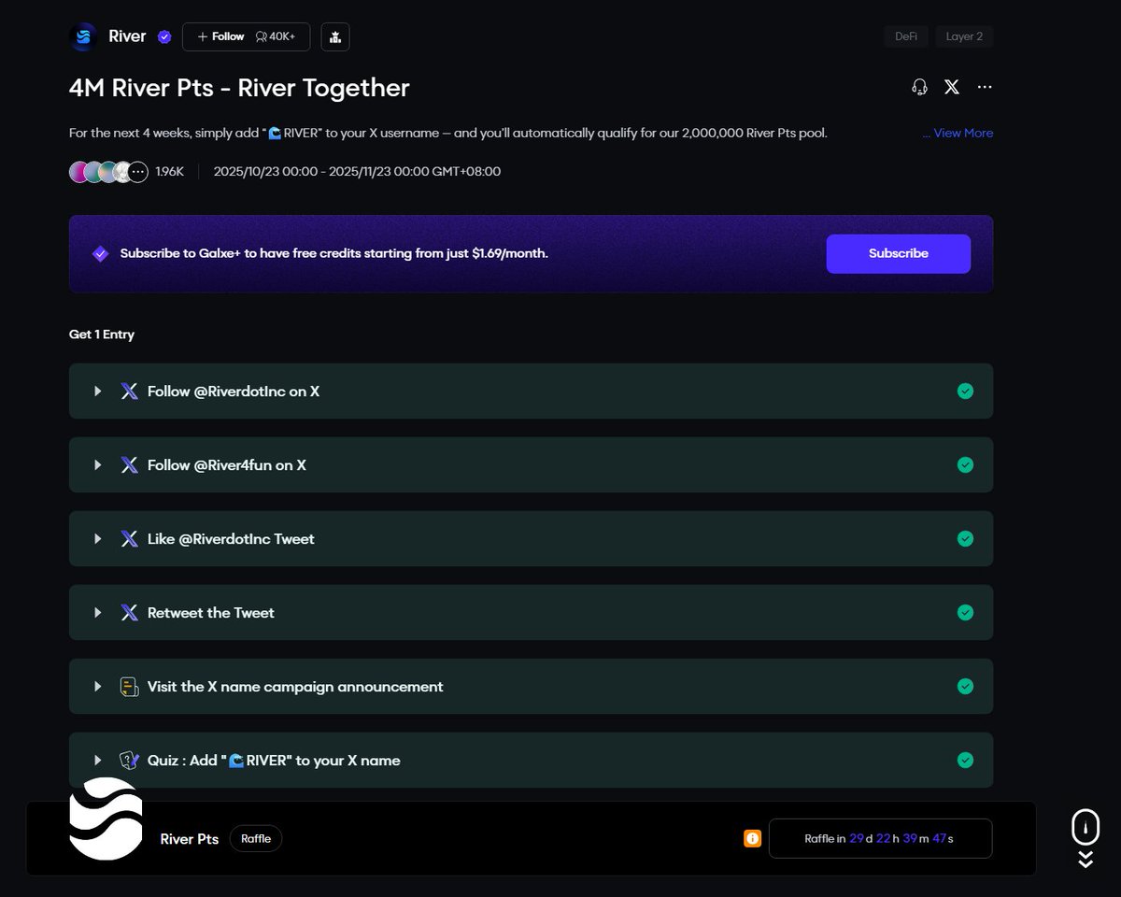The width and height of the screenshot is (1121, 897).
Task: Click completed checkmark on Retweet the Tweet row
Action: pyautogui.click(x=965, y=613)
